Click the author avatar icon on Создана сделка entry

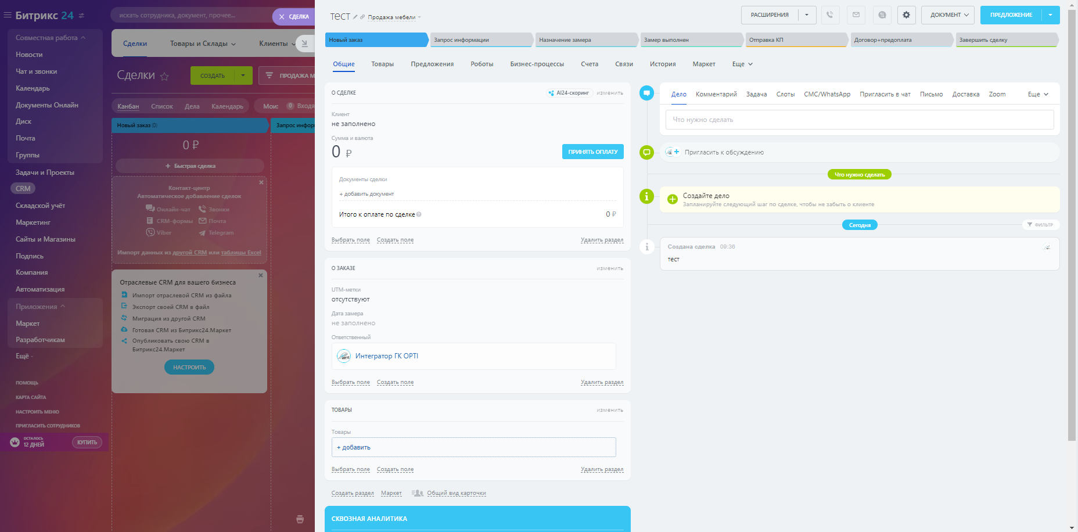[1047, 247]
